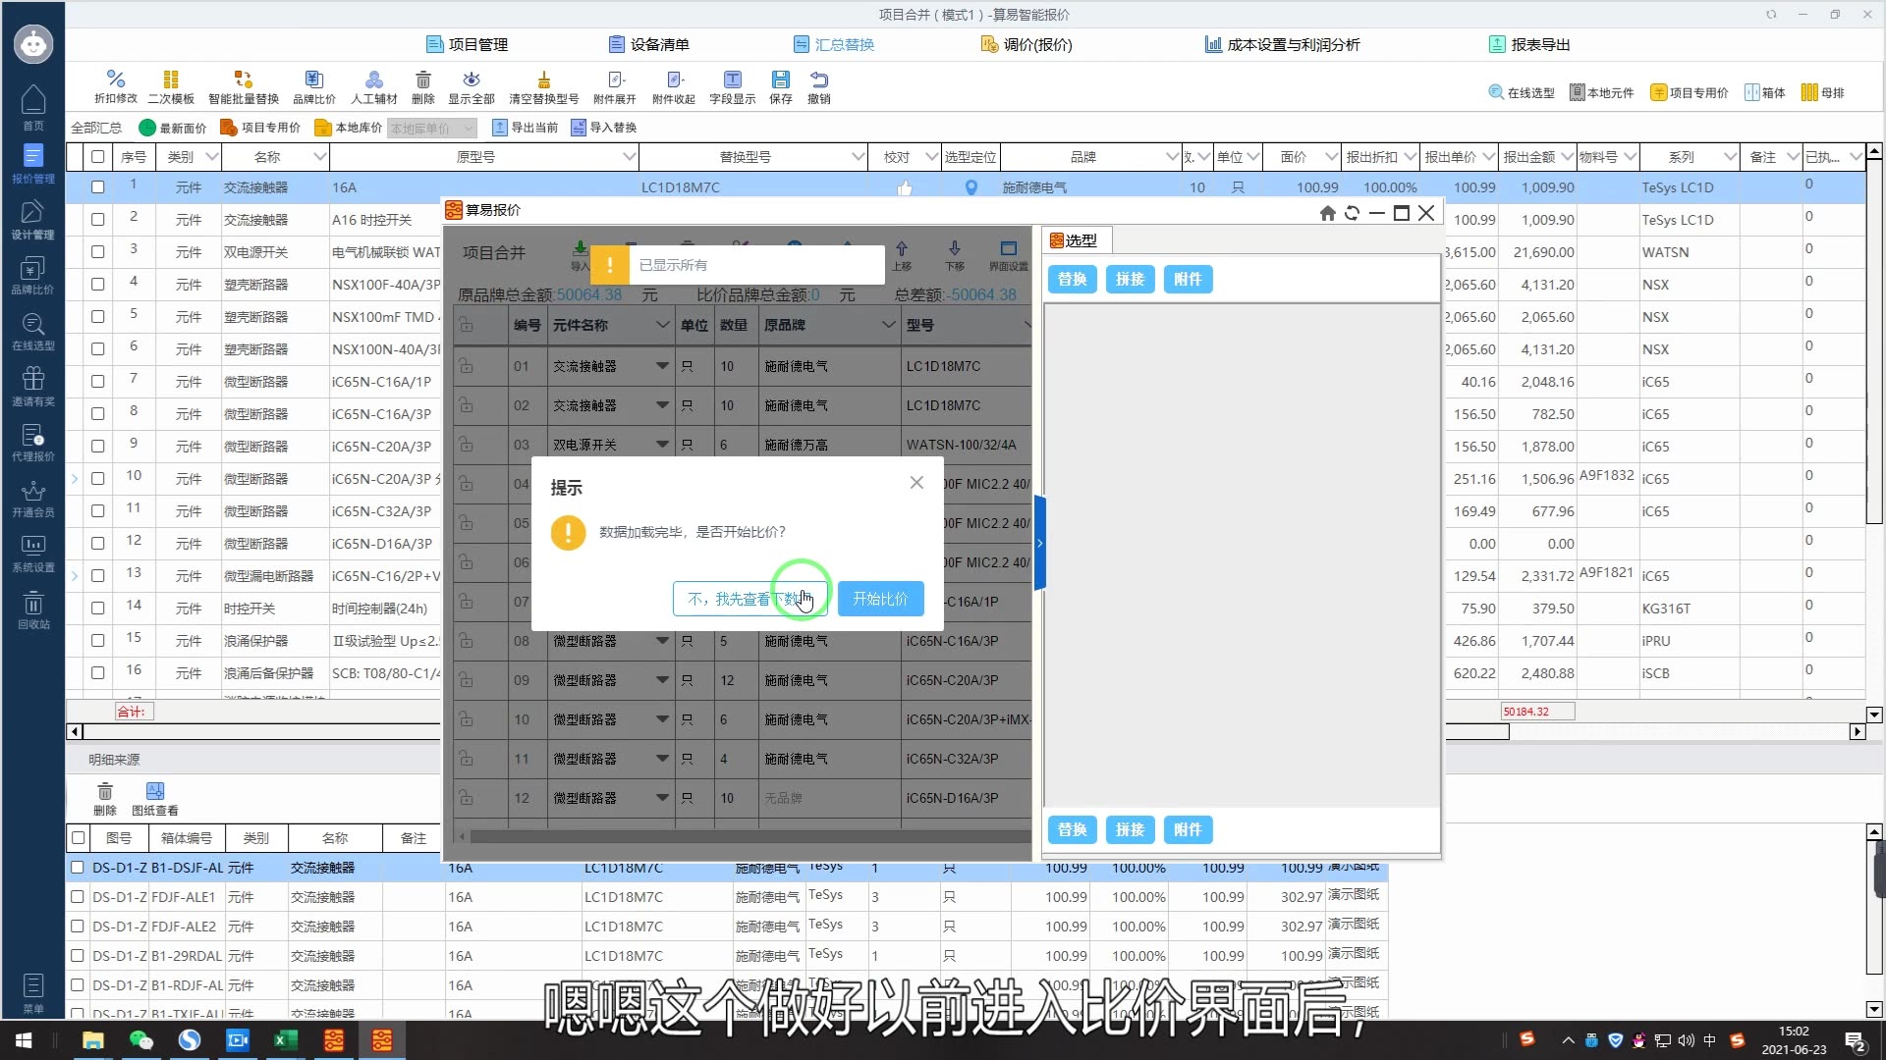The height and width of the screenshot is (1060, 1886).
Task: Open the 类别 column filter dropdown
Action: tap(210, 157)
